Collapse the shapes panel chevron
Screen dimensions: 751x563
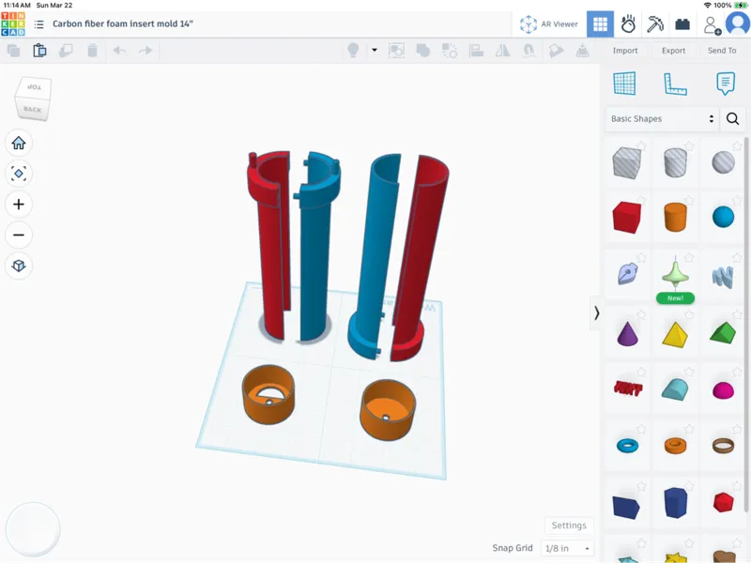pos(596,313)
